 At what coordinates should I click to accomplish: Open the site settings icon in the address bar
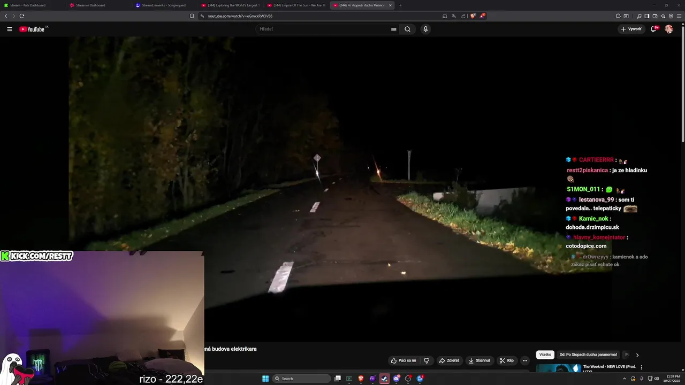coord(202,16)
